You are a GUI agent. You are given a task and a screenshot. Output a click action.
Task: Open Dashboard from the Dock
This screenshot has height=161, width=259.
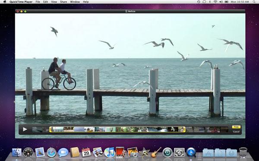28,152
